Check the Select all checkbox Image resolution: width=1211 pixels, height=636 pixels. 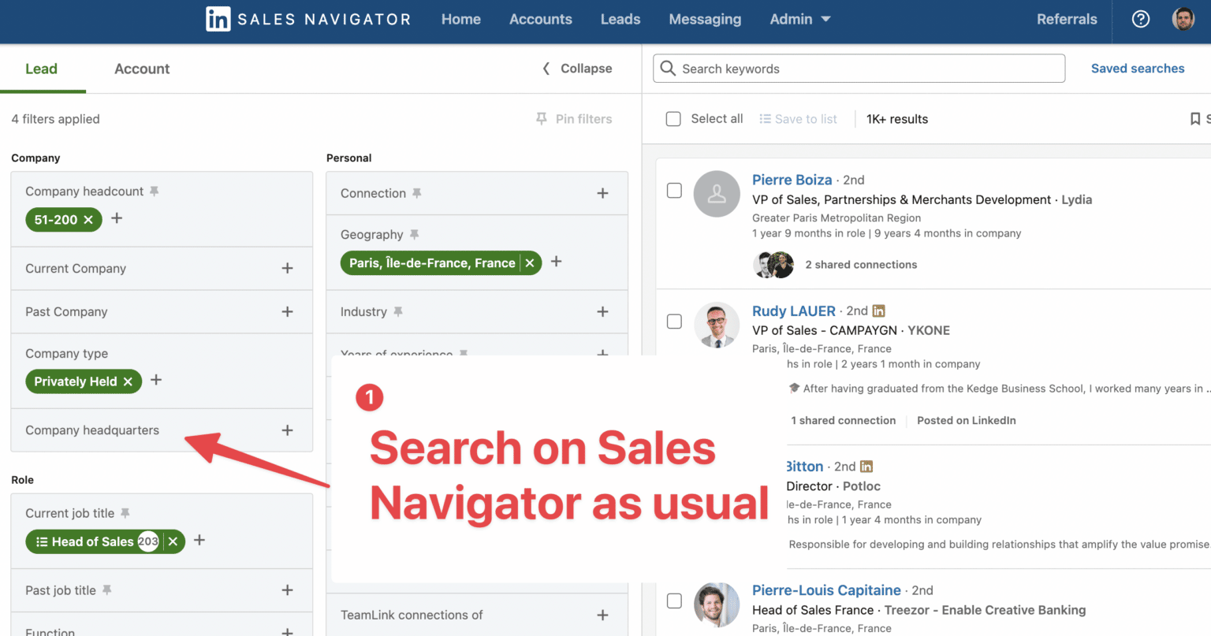[673, 118]
